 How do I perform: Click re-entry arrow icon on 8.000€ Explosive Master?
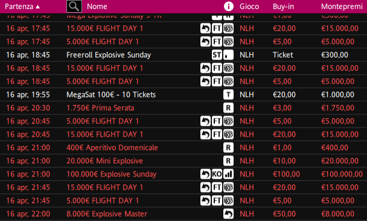[x=228, y=214]
